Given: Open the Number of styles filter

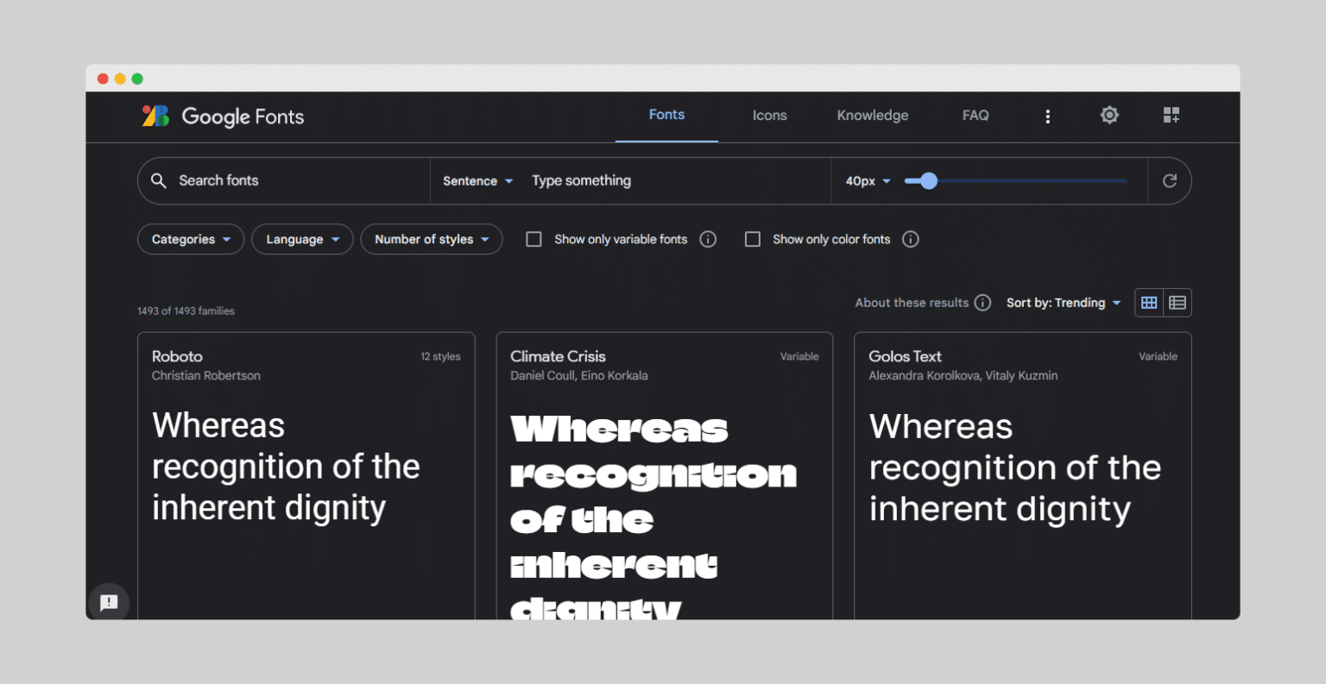Looking at the screenshot, I should pos(431,239).
